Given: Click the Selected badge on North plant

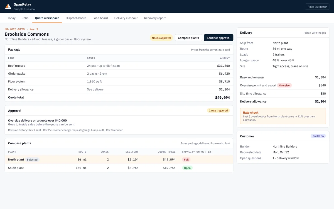Looking at the screenshot, I should click(32, 160).
